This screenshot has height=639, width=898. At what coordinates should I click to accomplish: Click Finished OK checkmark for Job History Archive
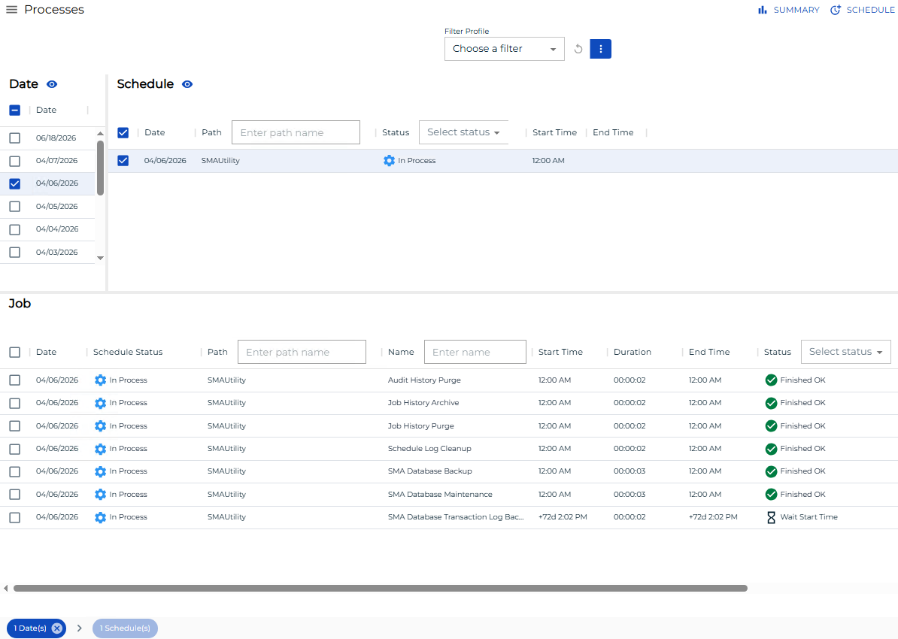coord(771,403)
